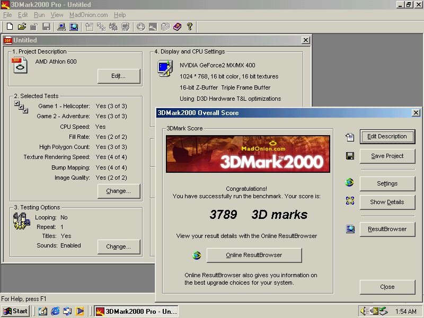Click the monitor icon in Display Settings
The image size is (424, 318).
(x=165, y=68)
